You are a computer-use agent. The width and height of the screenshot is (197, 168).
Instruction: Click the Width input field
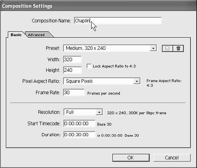click(x=72, y=60)
